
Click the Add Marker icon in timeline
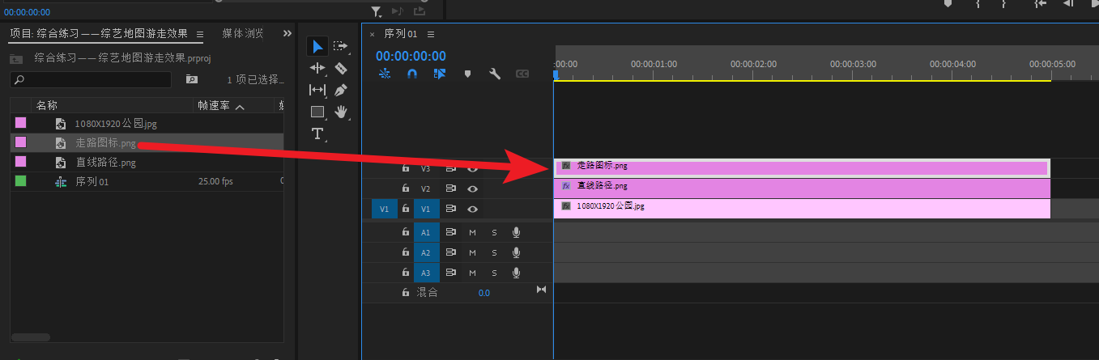pos(467,74)
